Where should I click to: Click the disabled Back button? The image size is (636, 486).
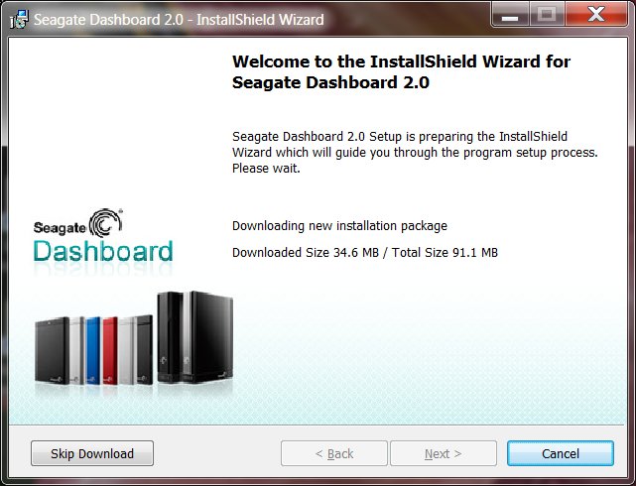(x=334, y=453)
